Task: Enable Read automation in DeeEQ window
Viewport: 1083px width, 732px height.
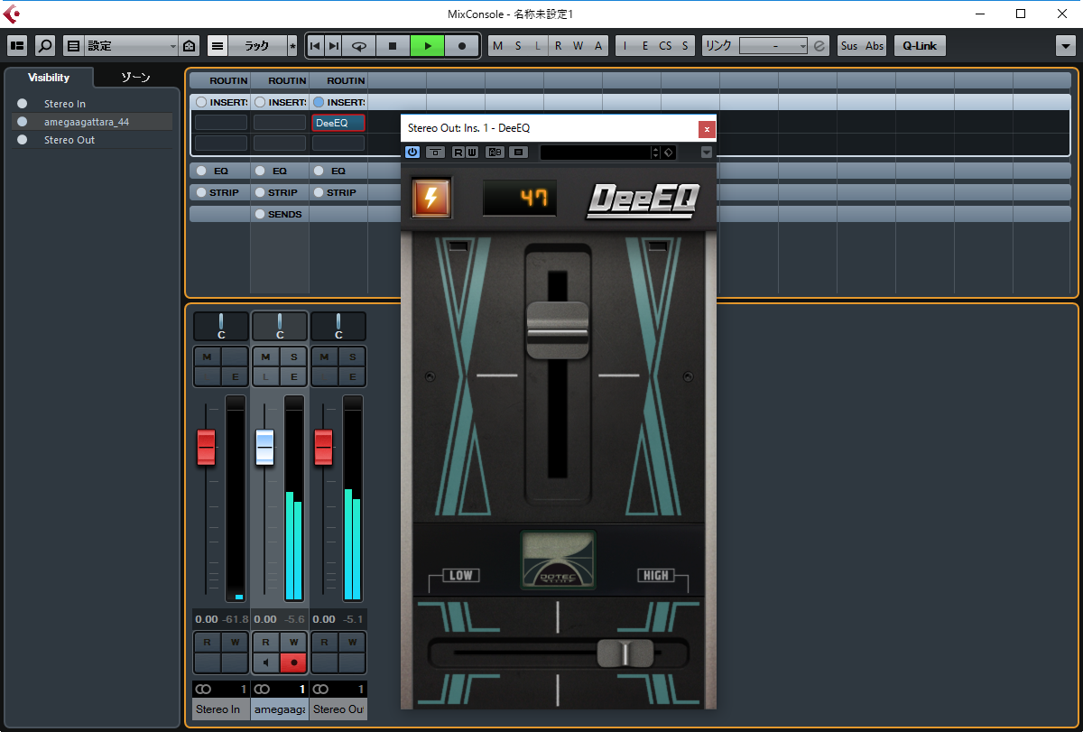Action: [458, 152]
